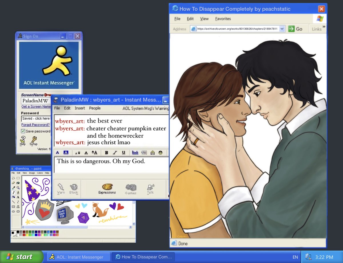Image resolution: width=343 pixels, height=263 pixels.
Task: Choose the Curve tool in Paint
Action: pos(18,202)
